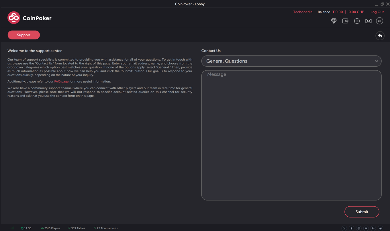Open the EN language selector
Viewport: 390px width, 231px height.
[380, 21]
